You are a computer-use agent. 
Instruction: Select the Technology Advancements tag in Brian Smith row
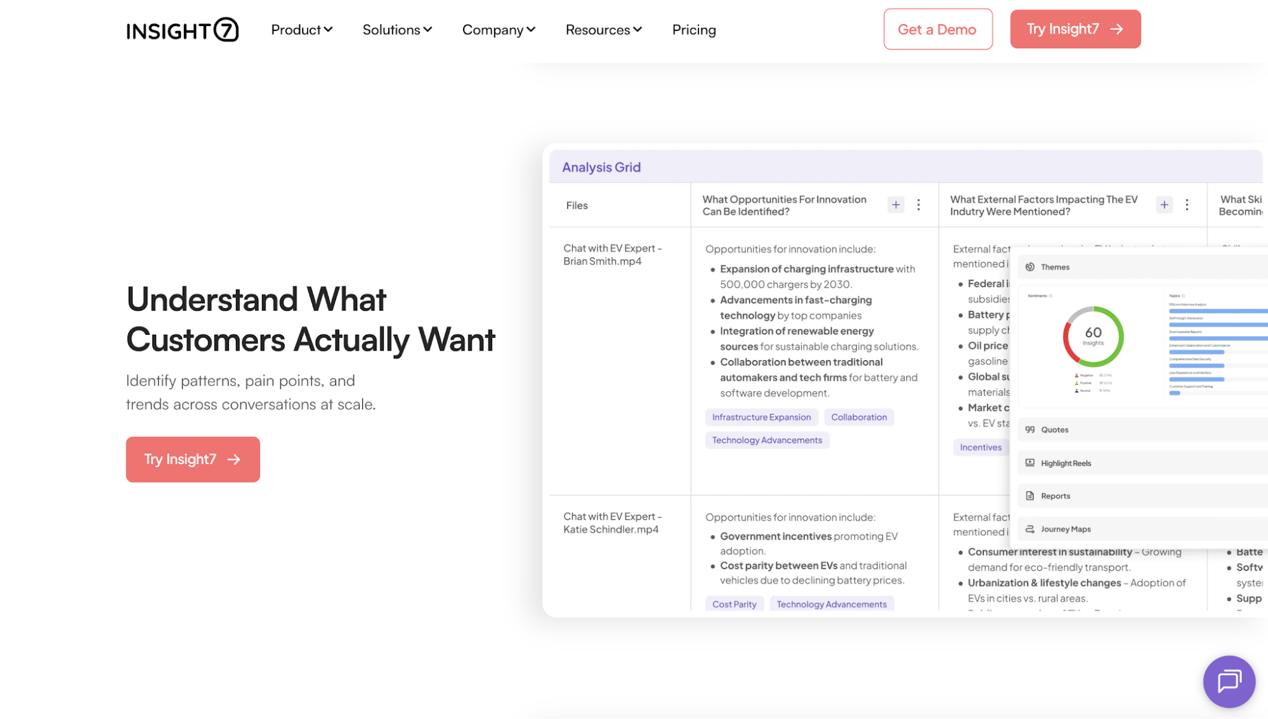pos(767,440)
